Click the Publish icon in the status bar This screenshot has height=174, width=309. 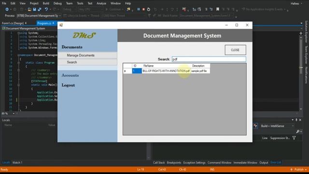pos(292,170)
